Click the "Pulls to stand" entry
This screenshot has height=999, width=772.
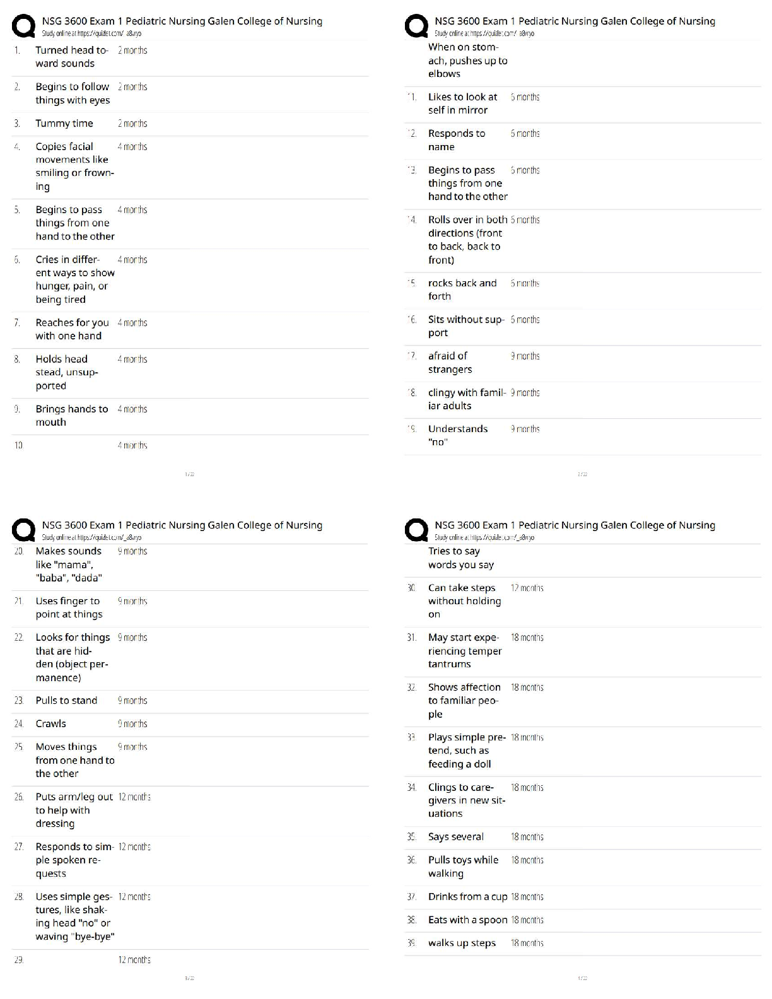66,701
